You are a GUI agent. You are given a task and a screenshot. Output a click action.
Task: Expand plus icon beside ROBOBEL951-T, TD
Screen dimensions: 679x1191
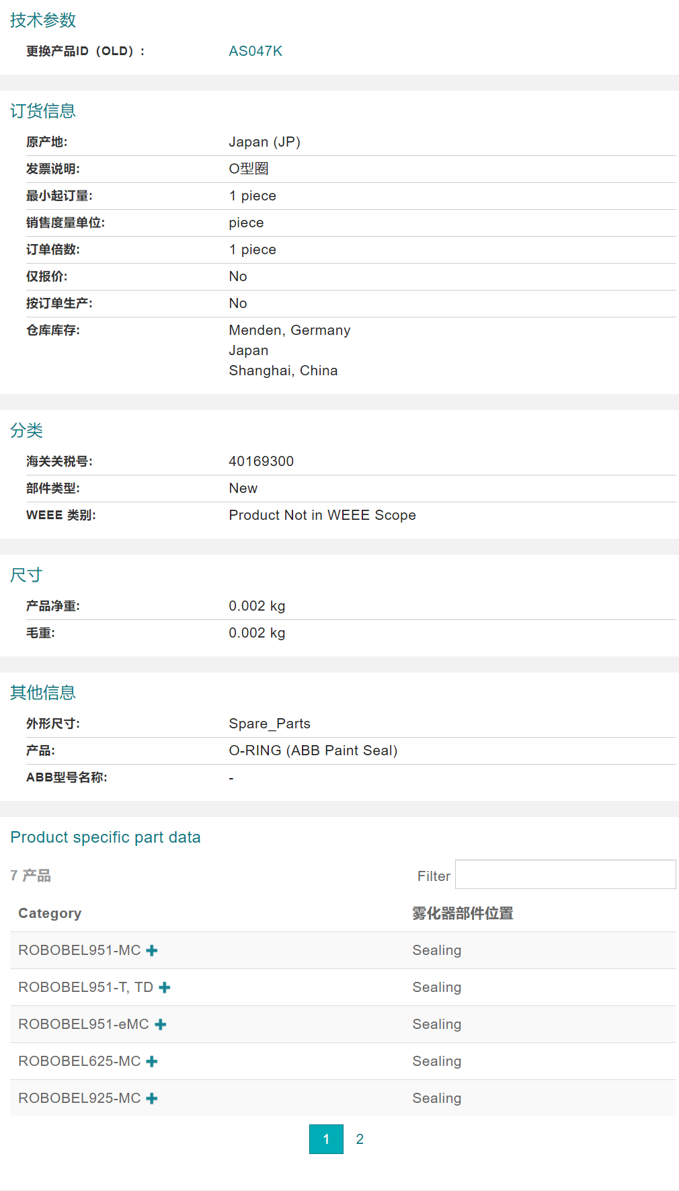[165, 987]
